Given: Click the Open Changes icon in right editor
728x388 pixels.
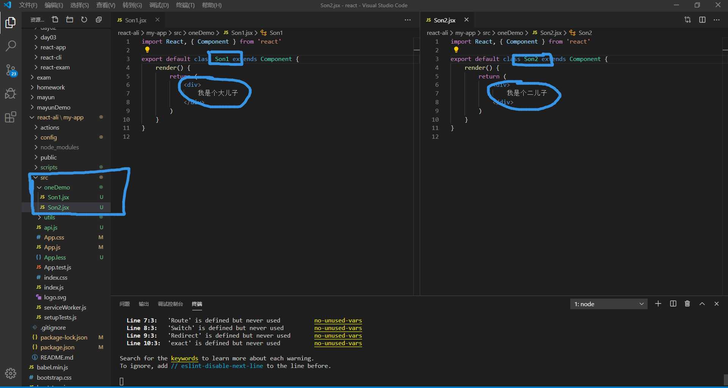Looking at the screenshot, I should coord(687,20).
